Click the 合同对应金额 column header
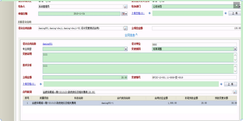The image size is (243, 121). [161, 98]
